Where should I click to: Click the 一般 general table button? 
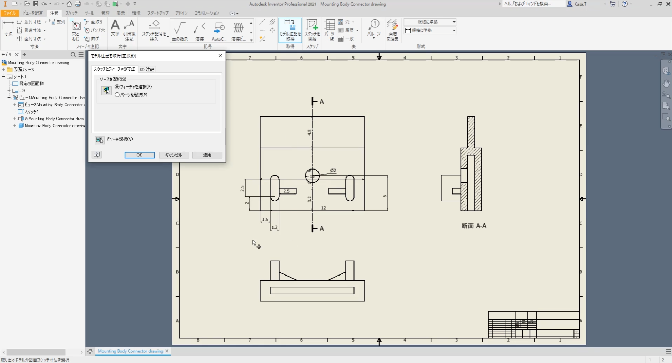(x=346, y=39)
